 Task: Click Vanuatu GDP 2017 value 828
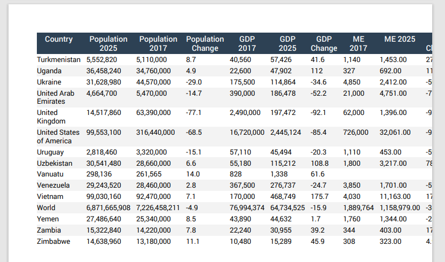236,174
